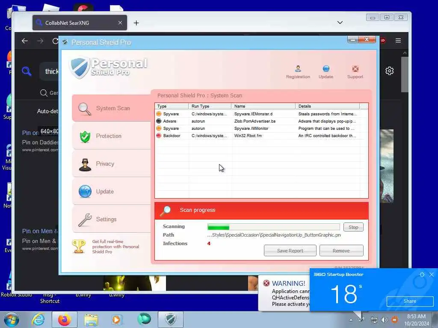The image size is (438, 328).
Task: Click Share in 360 Startup Booster
Action: pyautogui.click(x=410, y=301)
